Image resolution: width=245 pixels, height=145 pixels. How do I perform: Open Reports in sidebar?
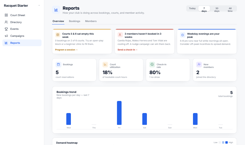click(22, 43)
